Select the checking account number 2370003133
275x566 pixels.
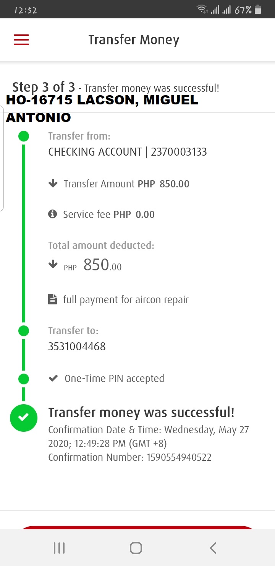(x=179, y=152)
